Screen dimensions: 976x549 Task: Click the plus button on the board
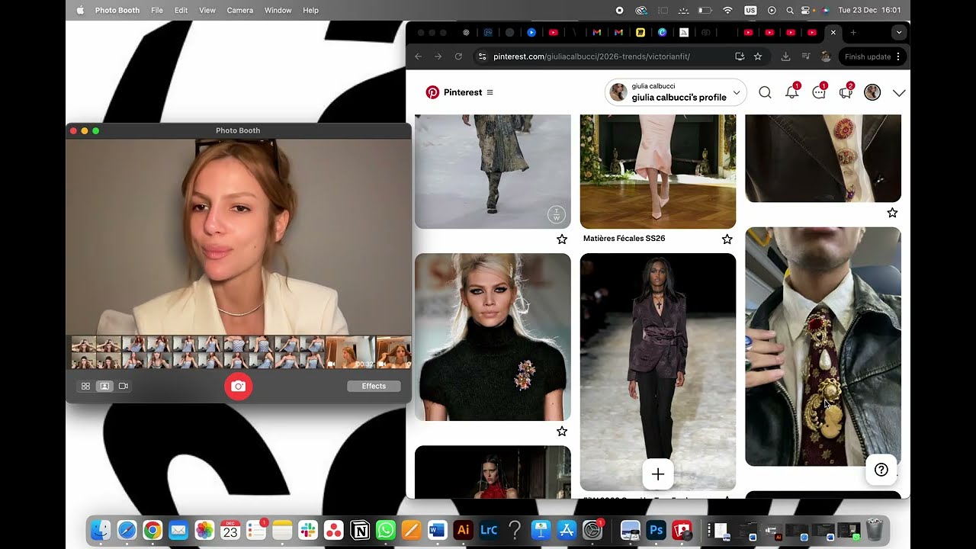pos(658,474)
